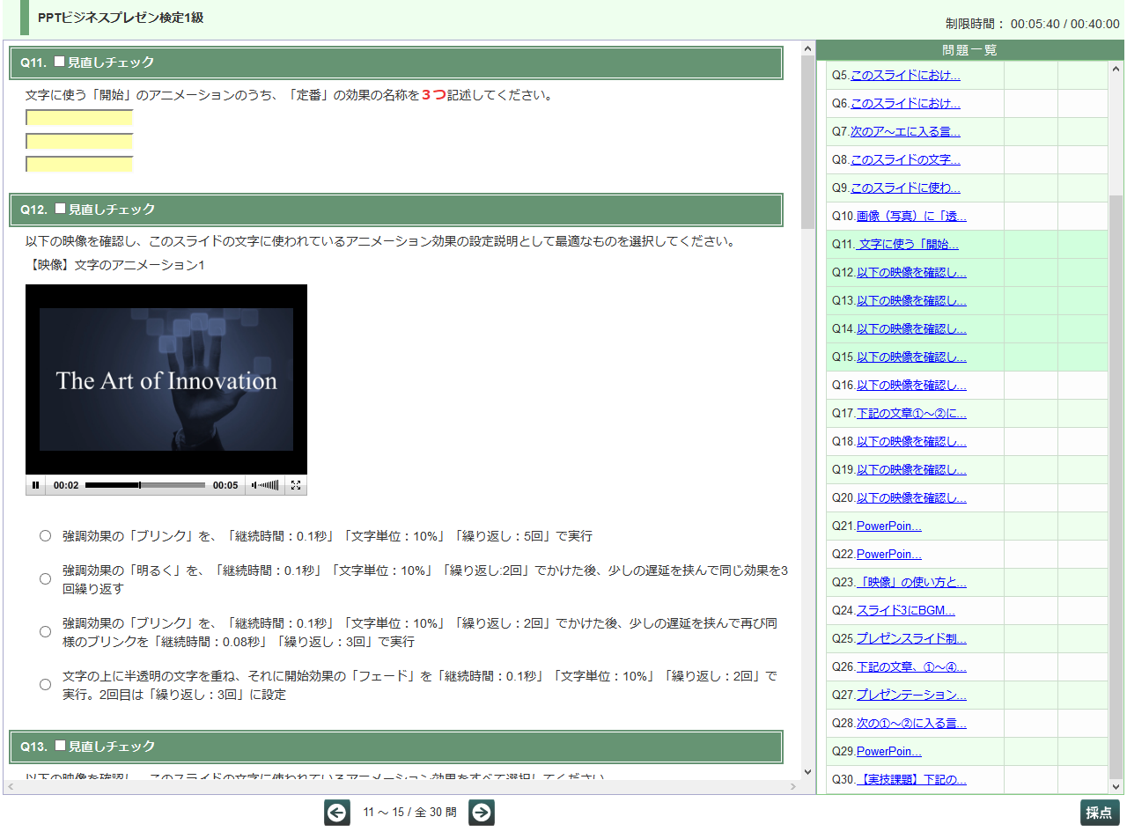Jump to Q30 実技課題 in list
This screenshot has width=1127, height=839.
click(912, 780)
